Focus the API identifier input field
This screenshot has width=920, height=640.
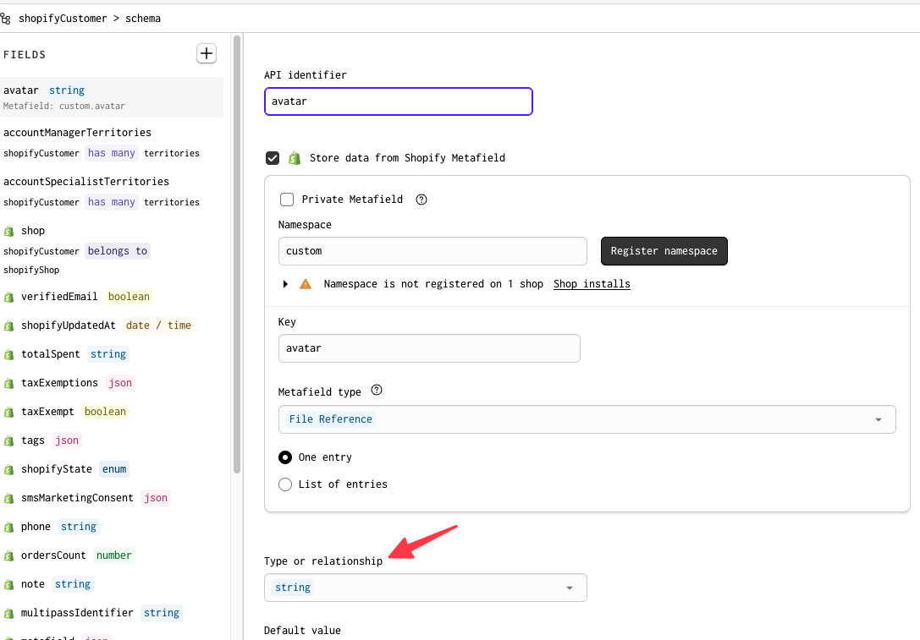coord(399,101)
